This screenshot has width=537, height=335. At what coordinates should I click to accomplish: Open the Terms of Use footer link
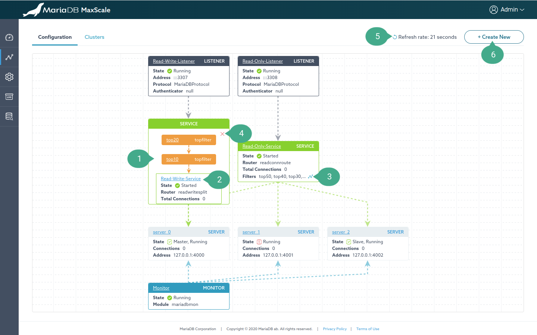tap(368, 329)
